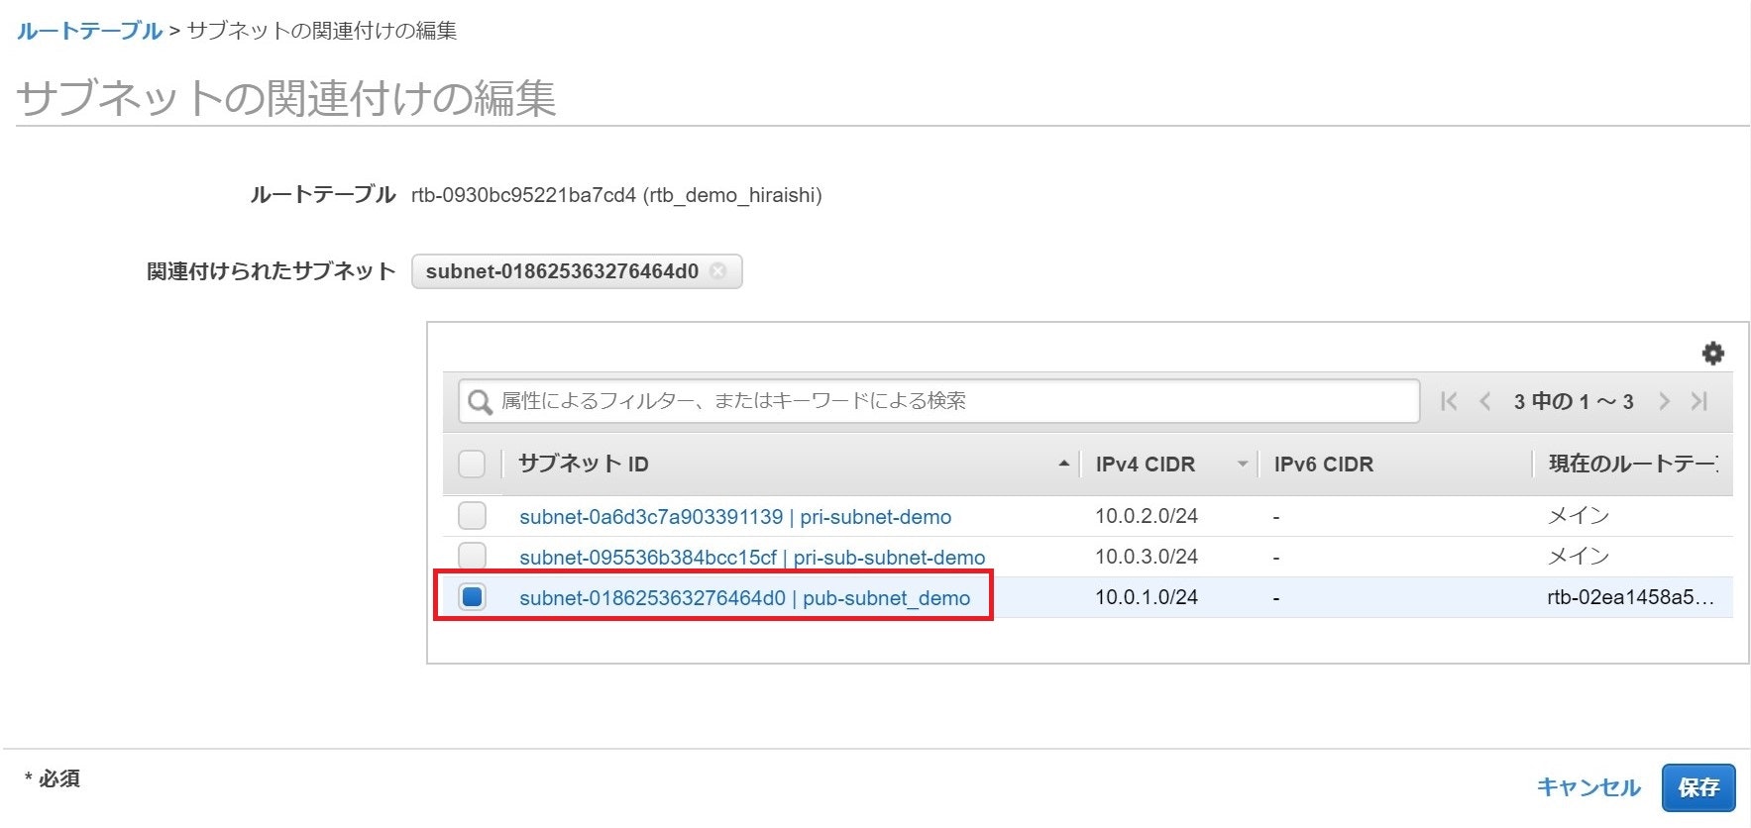
Task: Check the pri-subnet-demo subnet checkbox
Action: point(472,516)
